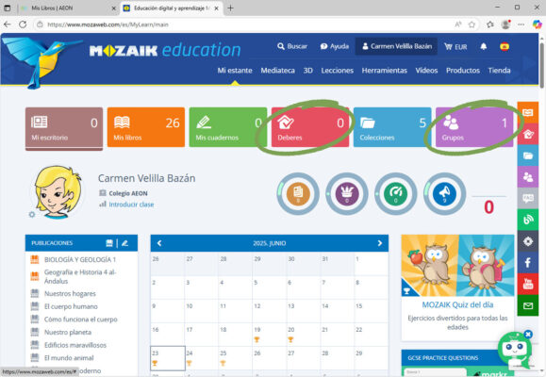Go to next month in calendar
546x377 pixels.
(379, 243)
